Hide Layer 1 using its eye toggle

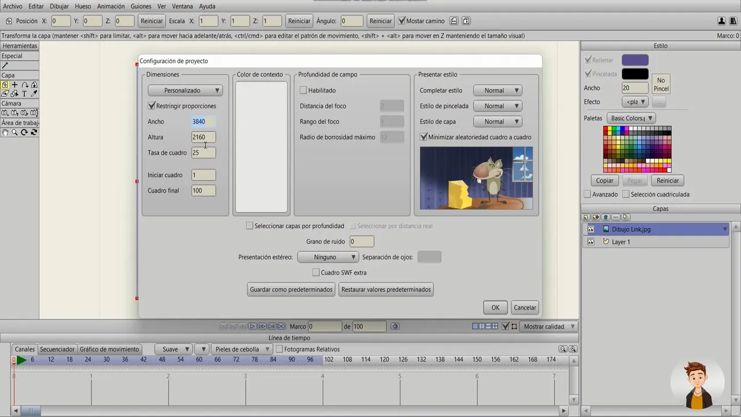click(590, 242)
